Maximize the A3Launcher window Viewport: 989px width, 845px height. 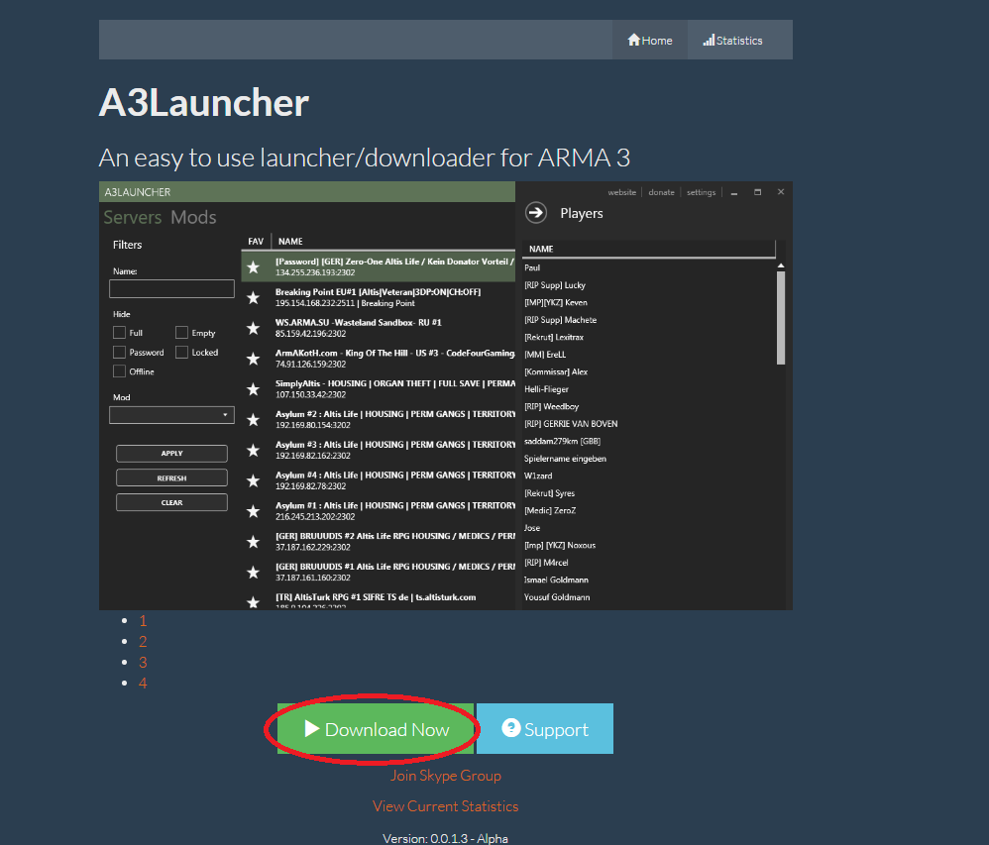tap(757, 192)
